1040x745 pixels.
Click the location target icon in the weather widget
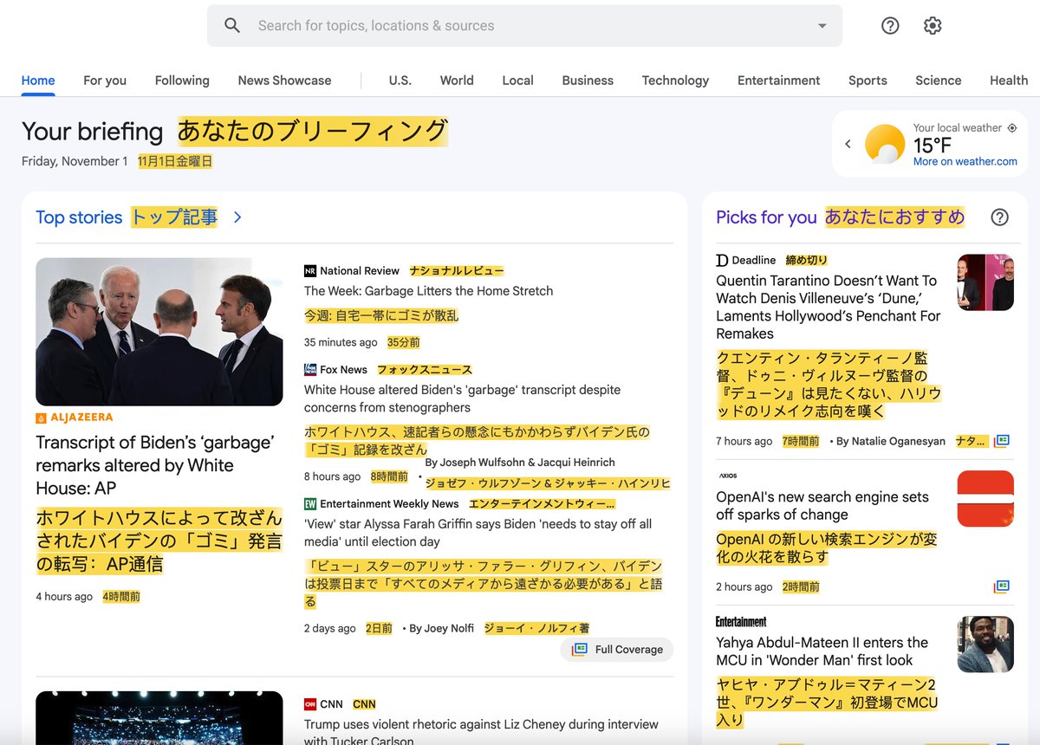[1011, 127]
